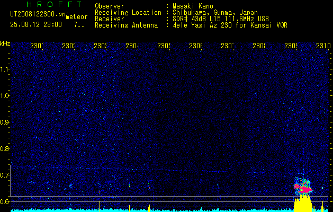Select the observer name Masaki Kano
333x212 pixels.
[193, 6]
